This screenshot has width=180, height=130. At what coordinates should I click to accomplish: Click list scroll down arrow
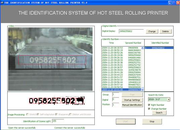(x=142, y=90)
